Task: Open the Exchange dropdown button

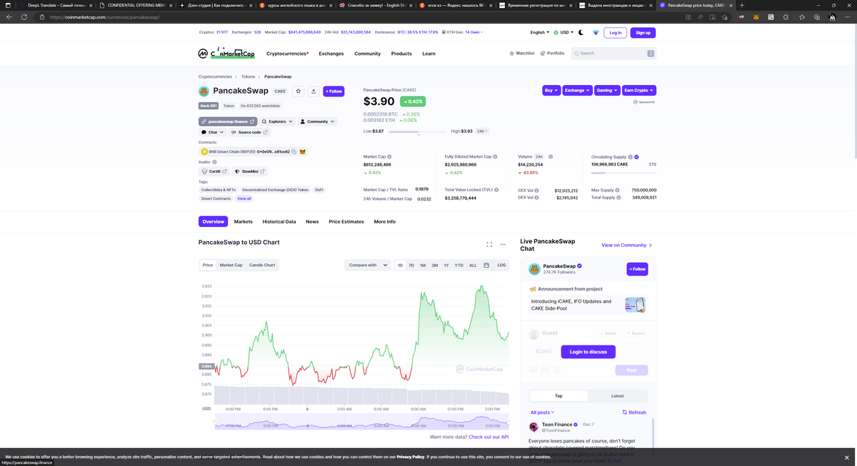Action: (577, 91)
